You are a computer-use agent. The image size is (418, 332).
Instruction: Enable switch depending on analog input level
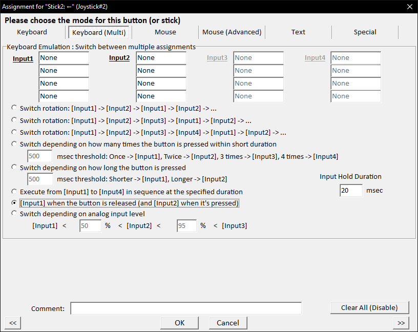point(14,214)
